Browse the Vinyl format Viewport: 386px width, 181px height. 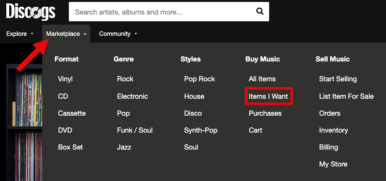pyautogui.click(x=65, y=79)
